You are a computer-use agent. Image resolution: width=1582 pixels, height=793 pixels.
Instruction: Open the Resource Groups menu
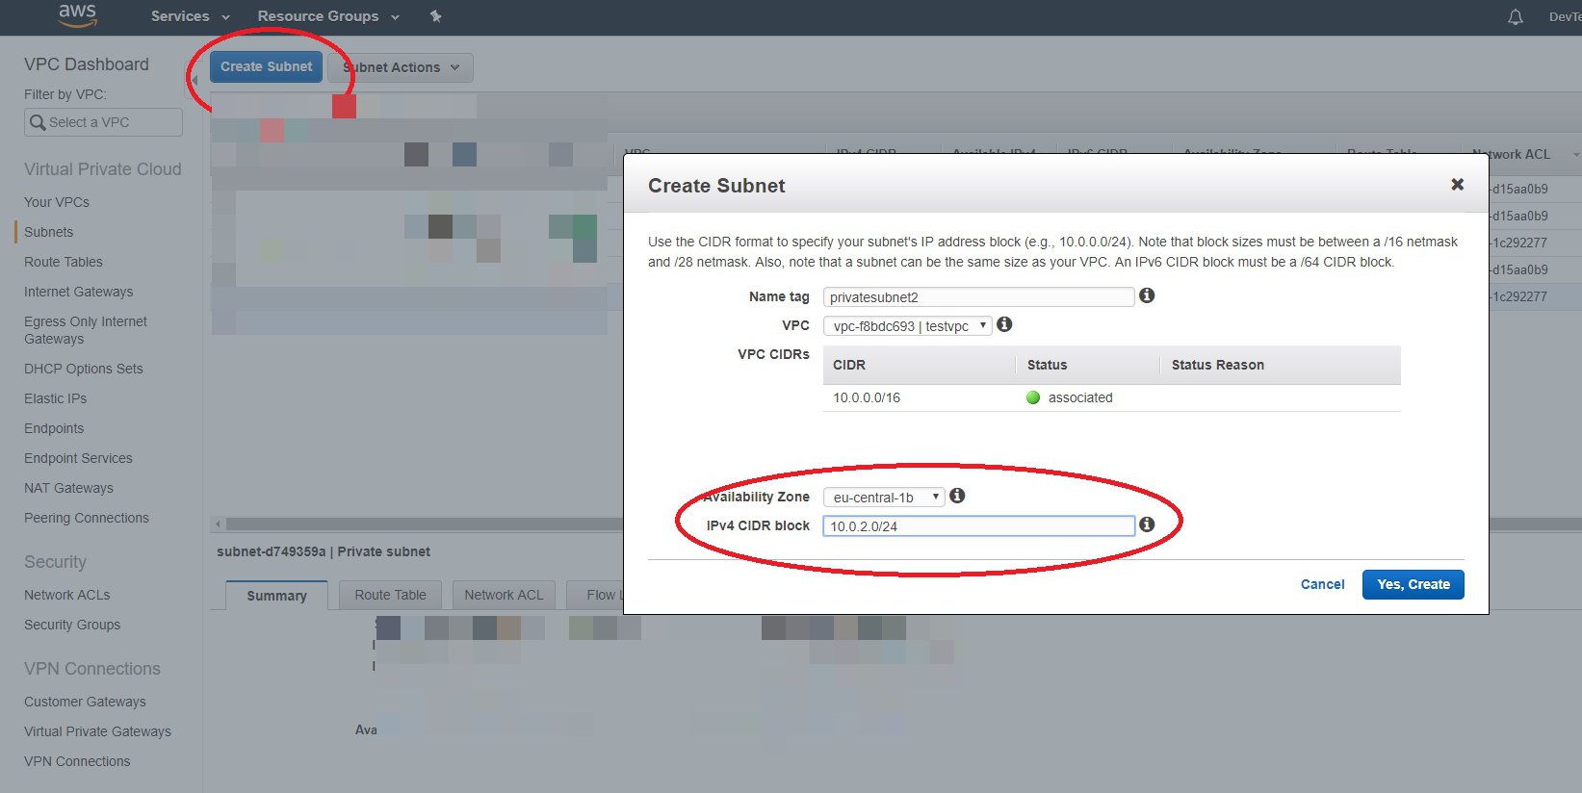pyautogui.click(x=328, y=16)
